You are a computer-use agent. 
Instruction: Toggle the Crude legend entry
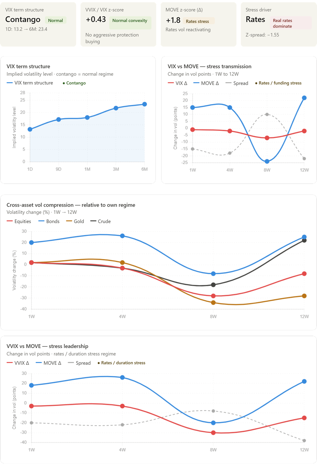(100, 221)
